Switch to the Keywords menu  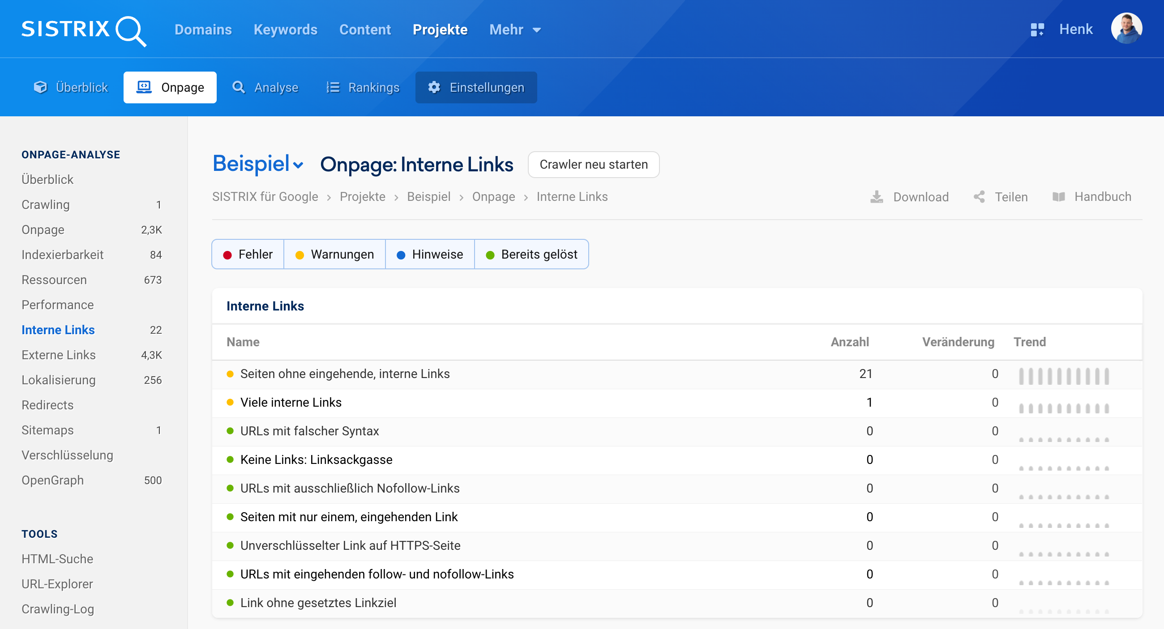[285, 30]
